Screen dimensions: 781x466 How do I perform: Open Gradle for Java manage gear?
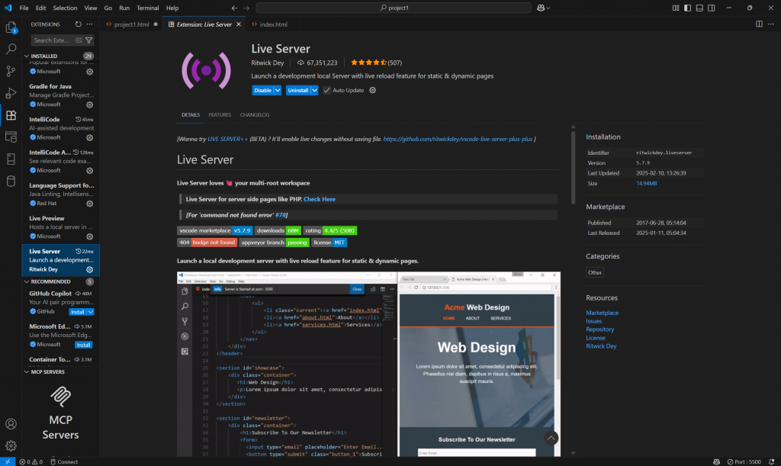tap(90, 104)
